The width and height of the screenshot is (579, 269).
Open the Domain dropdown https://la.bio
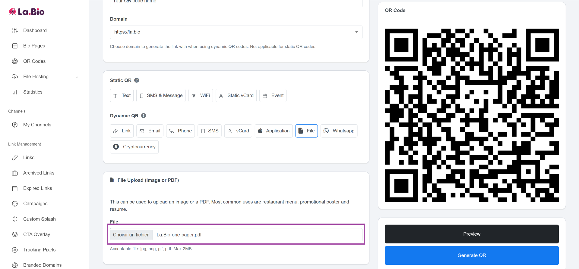coord(236,32)
